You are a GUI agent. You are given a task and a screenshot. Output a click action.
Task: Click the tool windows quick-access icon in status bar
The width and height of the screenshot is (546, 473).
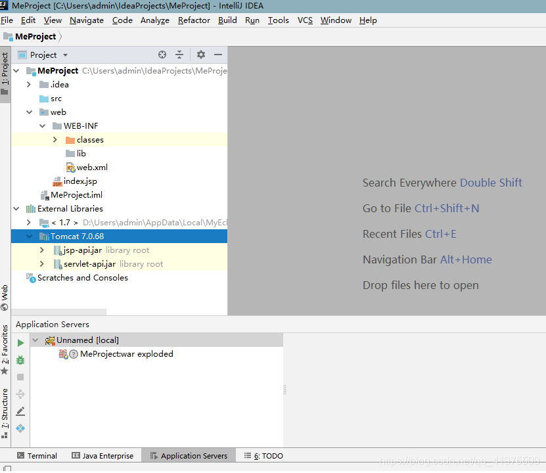click(x=7, y=468)
